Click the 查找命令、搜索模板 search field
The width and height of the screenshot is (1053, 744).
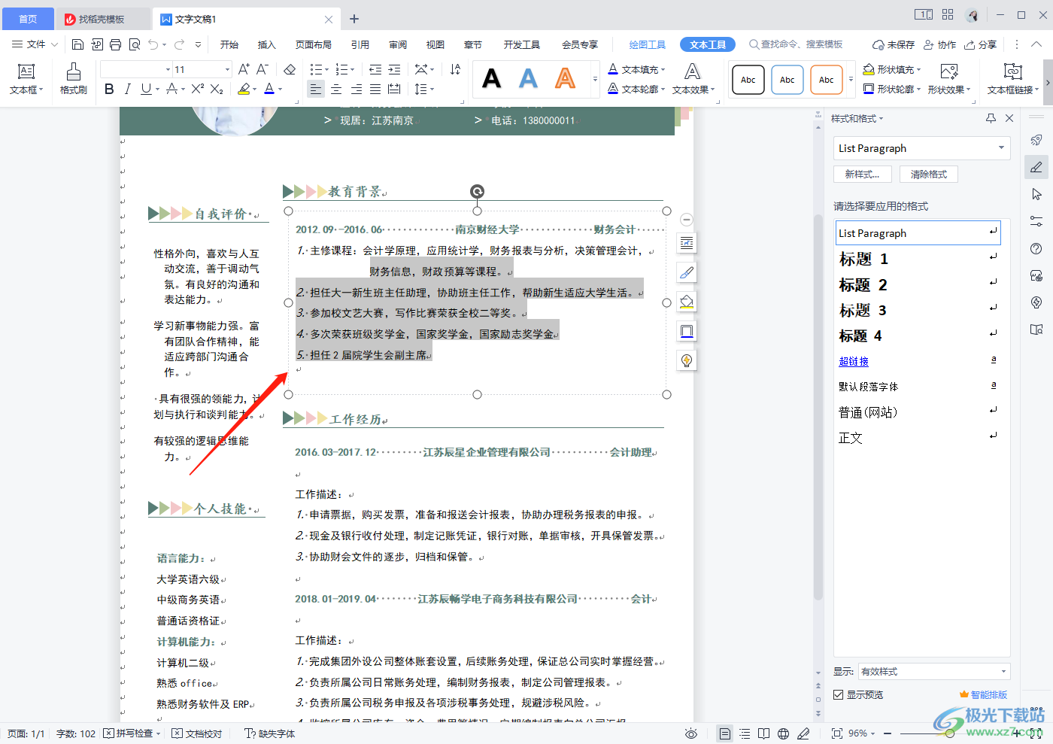(796, 45)
